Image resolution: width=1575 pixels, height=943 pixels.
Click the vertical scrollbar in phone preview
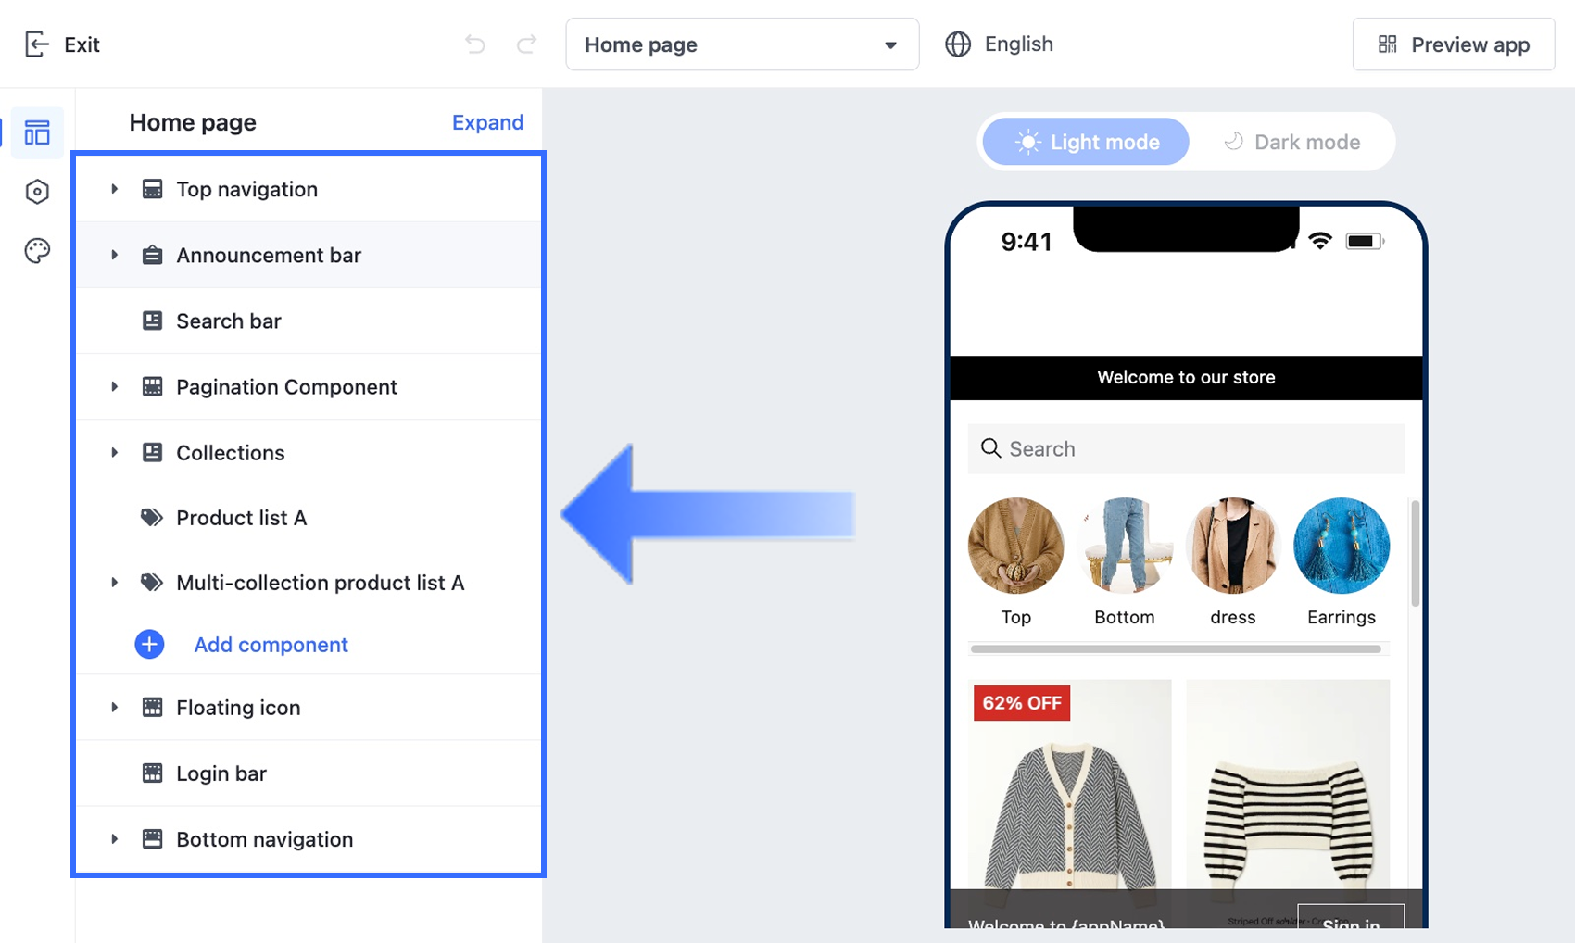pyautogui.click(x=1415, y=553)
